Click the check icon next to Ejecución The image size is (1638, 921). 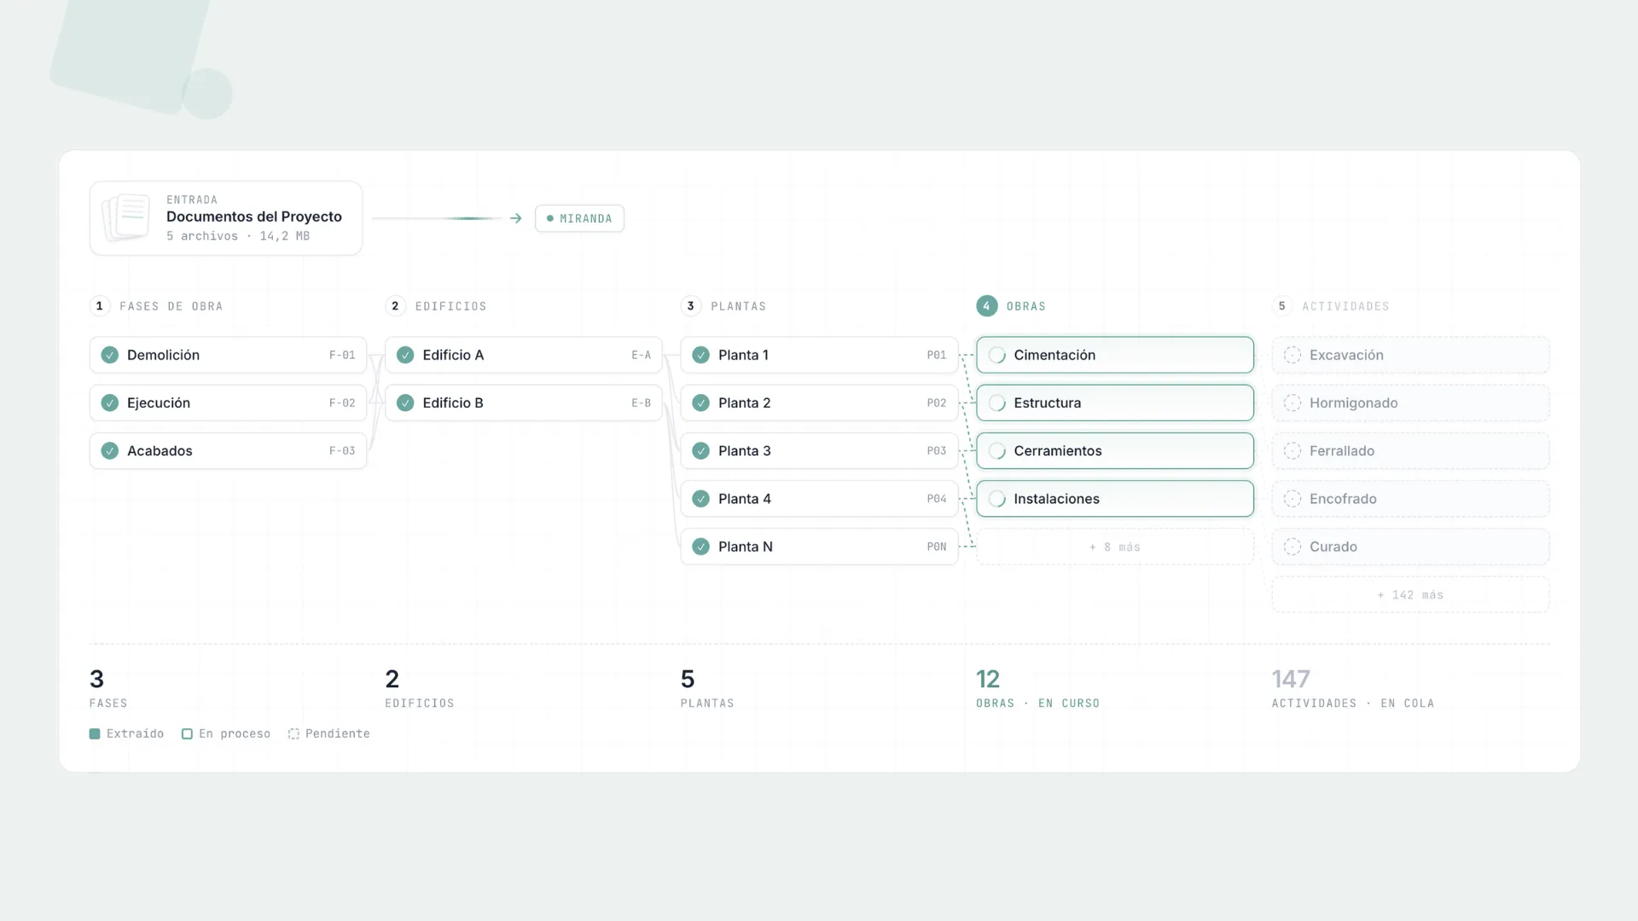(x=110, y=403)
